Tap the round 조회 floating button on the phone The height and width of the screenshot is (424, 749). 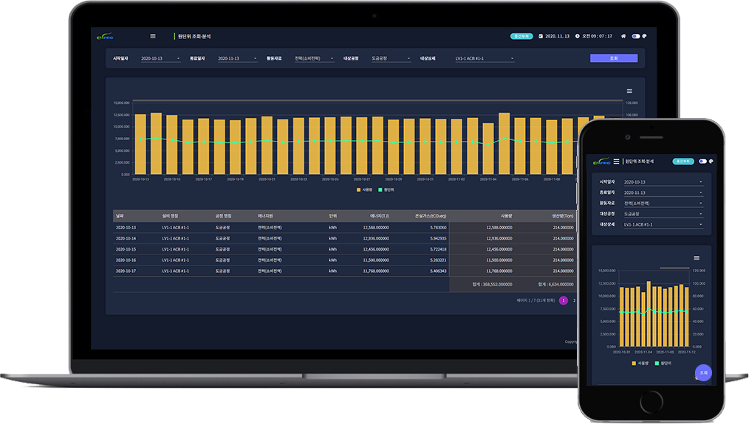pos(703,372)
